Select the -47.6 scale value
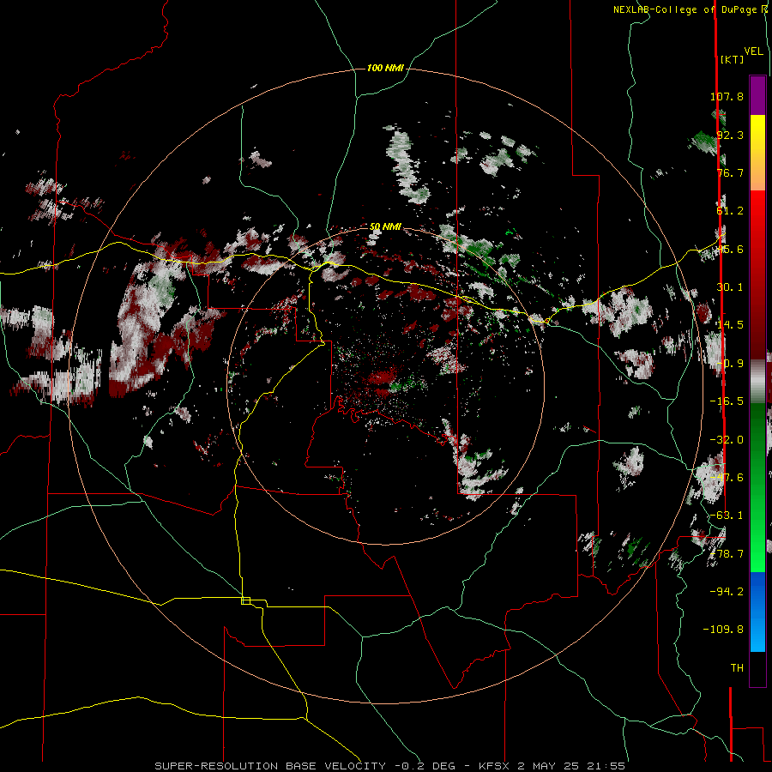 [727, 478]
